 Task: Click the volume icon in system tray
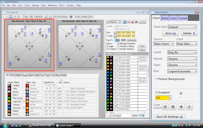[190, 125]
